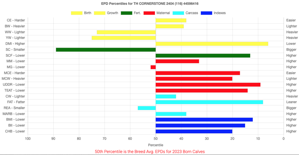Click the 'CE - Harder' axis label

(16, 20)
